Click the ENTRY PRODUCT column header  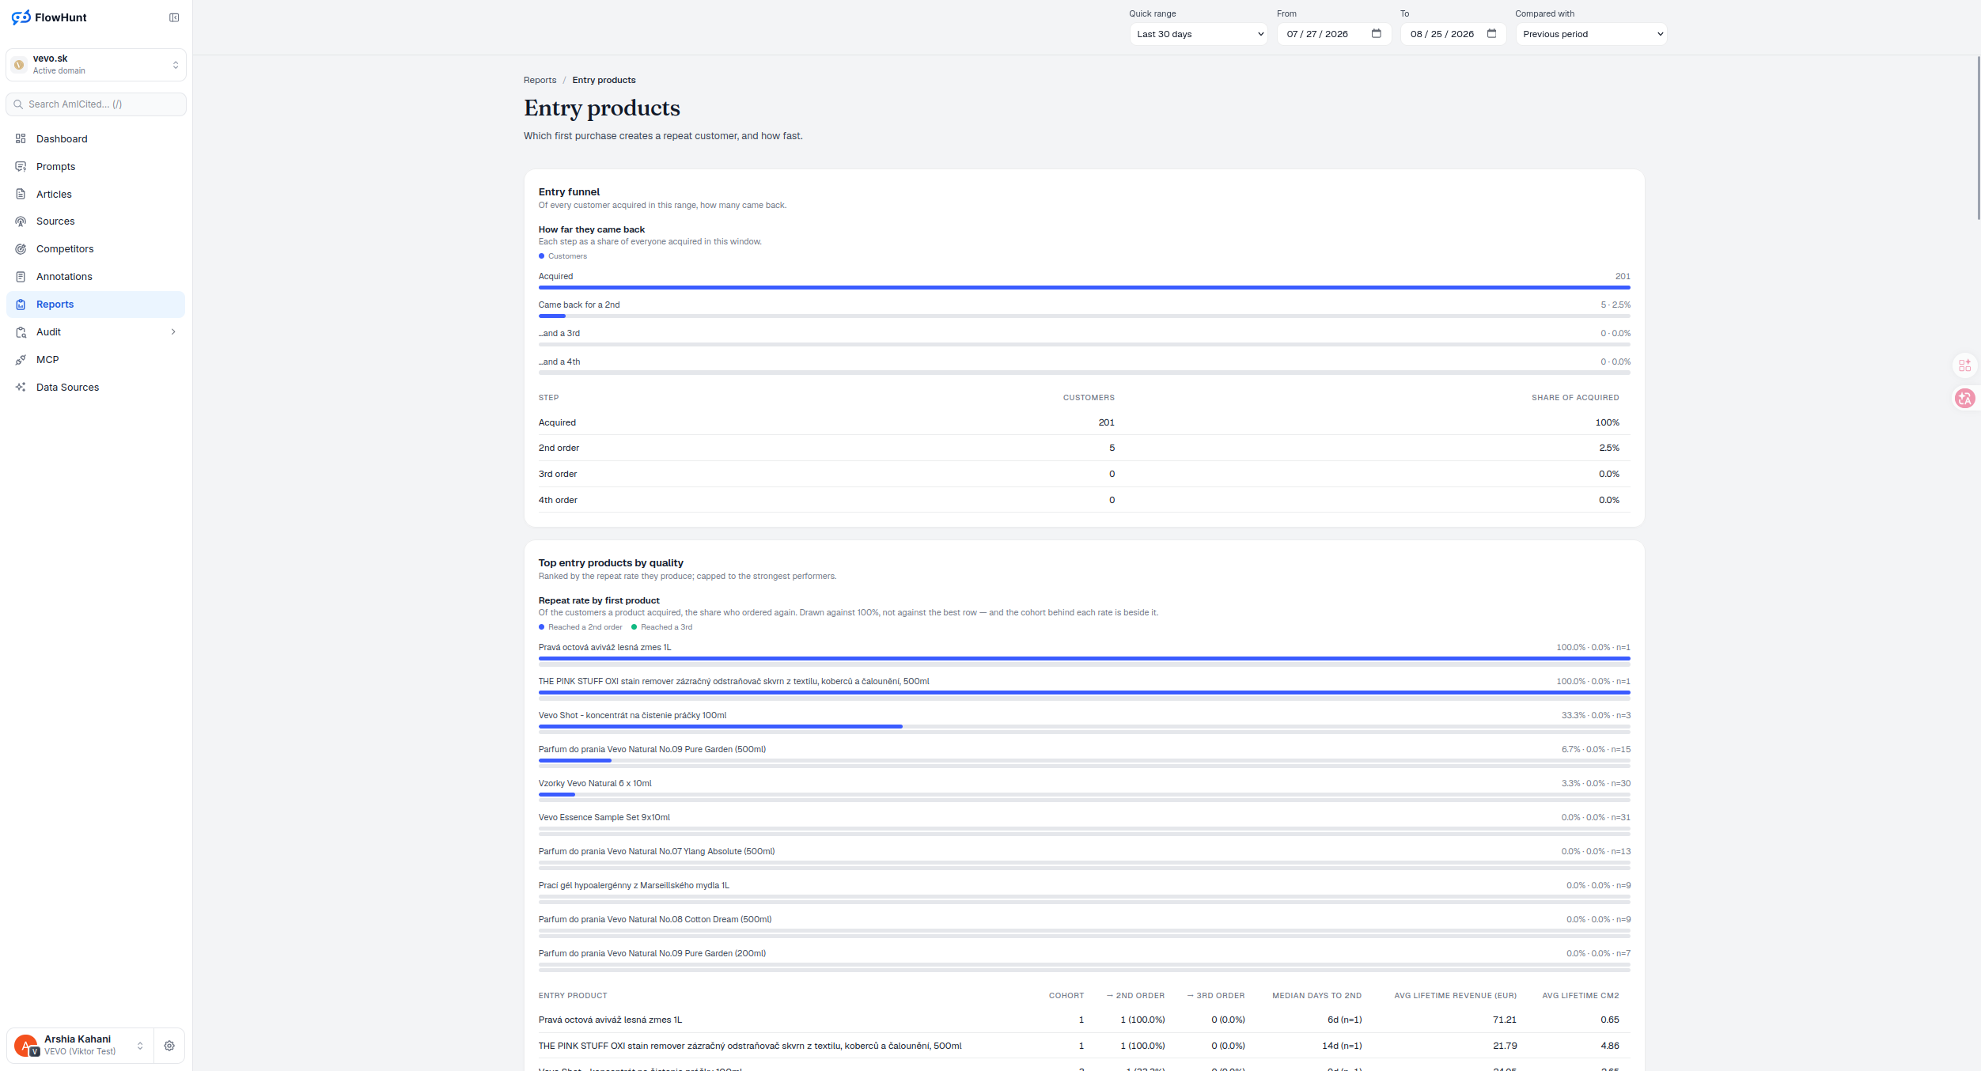pos(573,996)
